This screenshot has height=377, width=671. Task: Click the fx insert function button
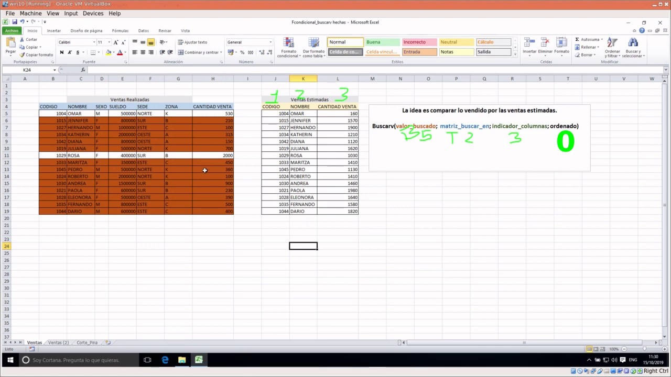click(x=83, y=70)
